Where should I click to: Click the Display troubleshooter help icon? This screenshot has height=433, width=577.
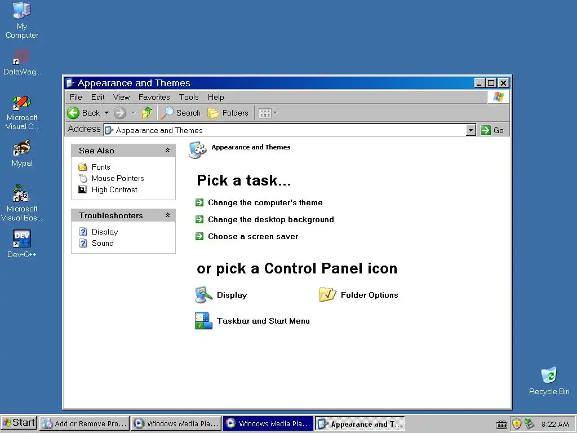coord(83,232)
